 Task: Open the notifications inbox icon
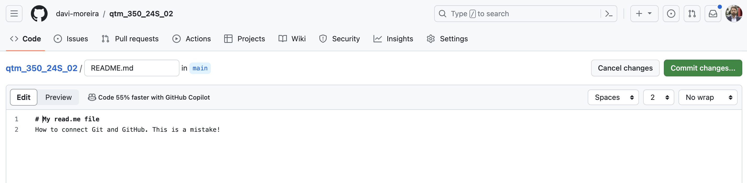tap(713, 14)
